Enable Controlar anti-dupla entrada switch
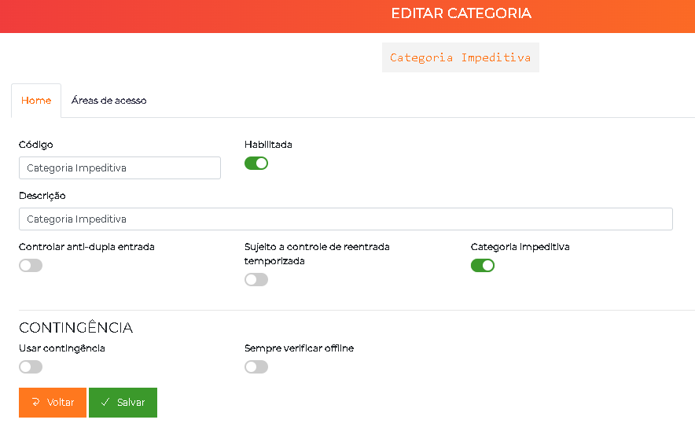This screenshot has height=427, width=695. coord(31,266)
